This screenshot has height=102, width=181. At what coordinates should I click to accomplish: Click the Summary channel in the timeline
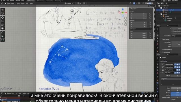click(10, 98)
